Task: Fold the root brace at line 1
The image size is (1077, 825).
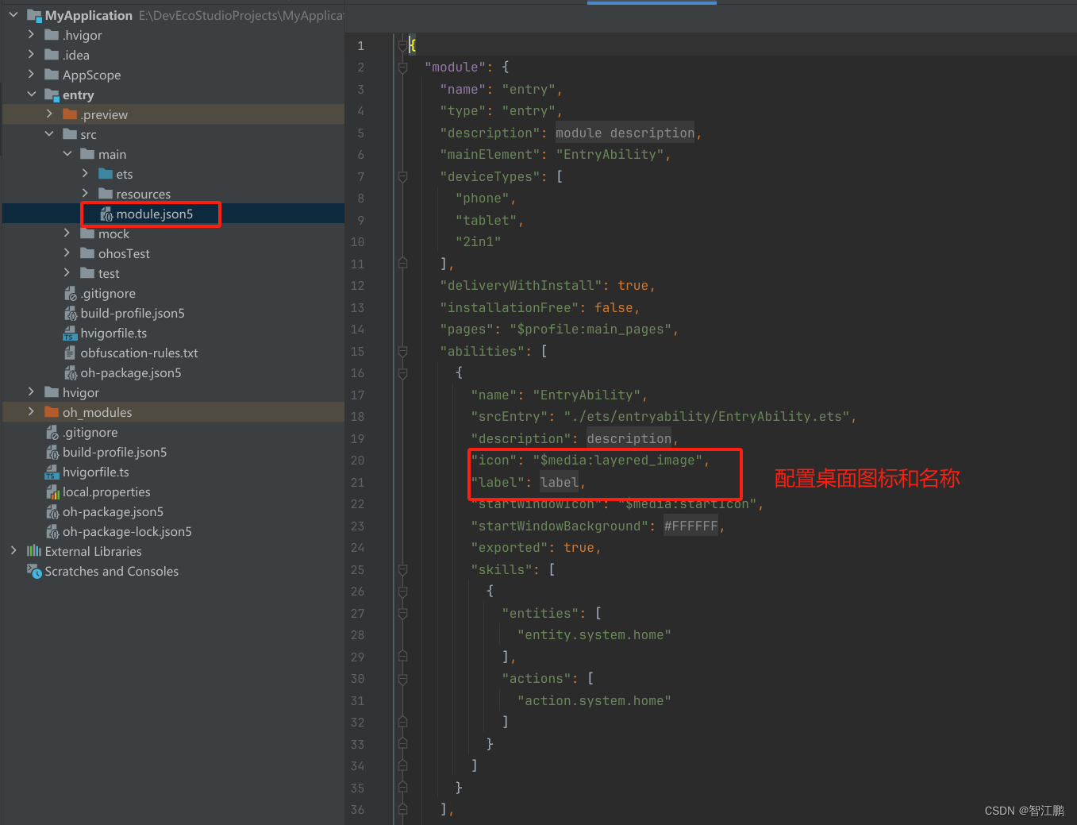Action: tap(402, 45)
